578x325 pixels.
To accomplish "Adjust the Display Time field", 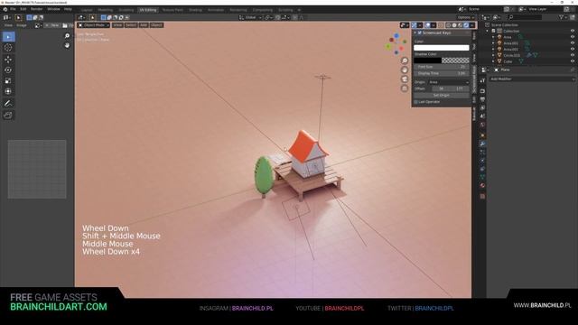I will (442, 73).
